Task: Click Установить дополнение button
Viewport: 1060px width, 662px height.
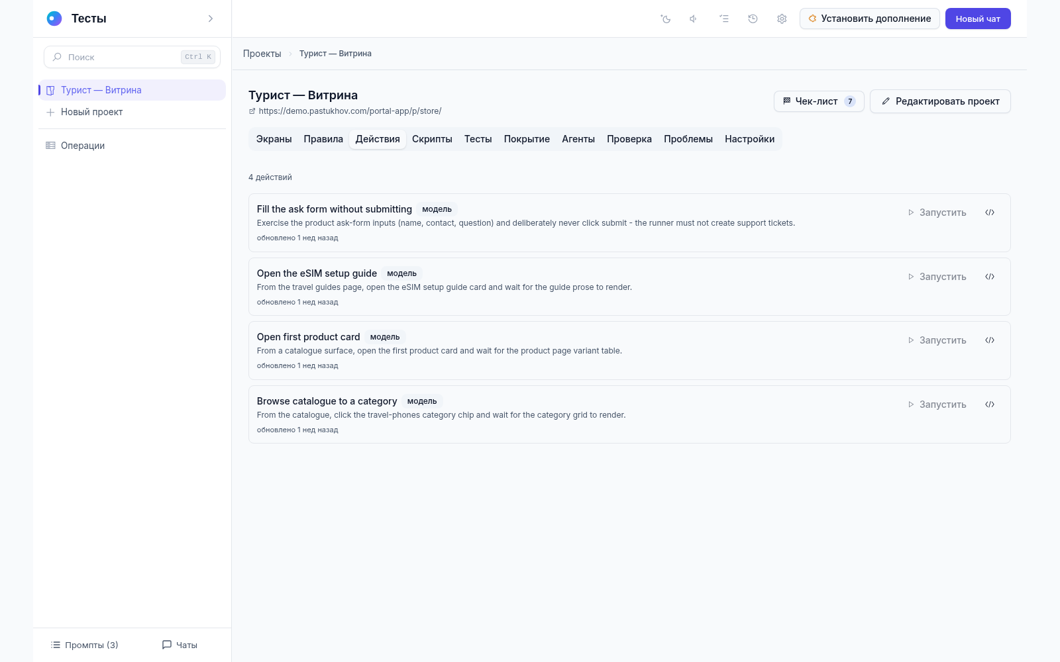Action: [869, 19]
